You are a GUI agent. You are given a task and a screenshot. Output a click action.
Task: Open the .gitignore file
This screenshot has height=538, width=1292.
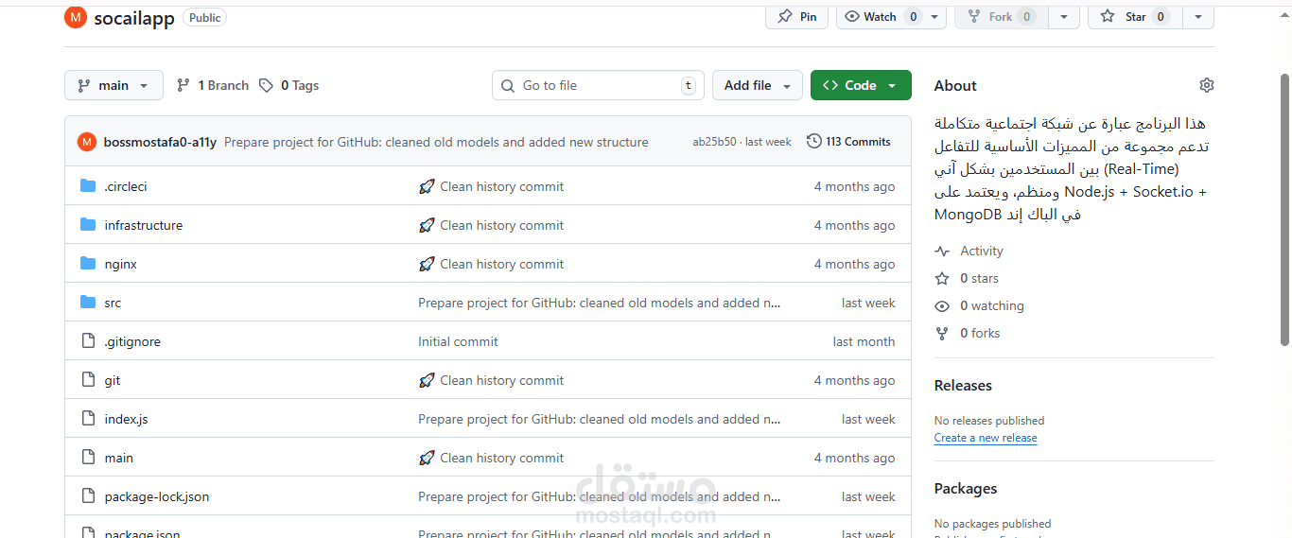(x=132, y=341)
